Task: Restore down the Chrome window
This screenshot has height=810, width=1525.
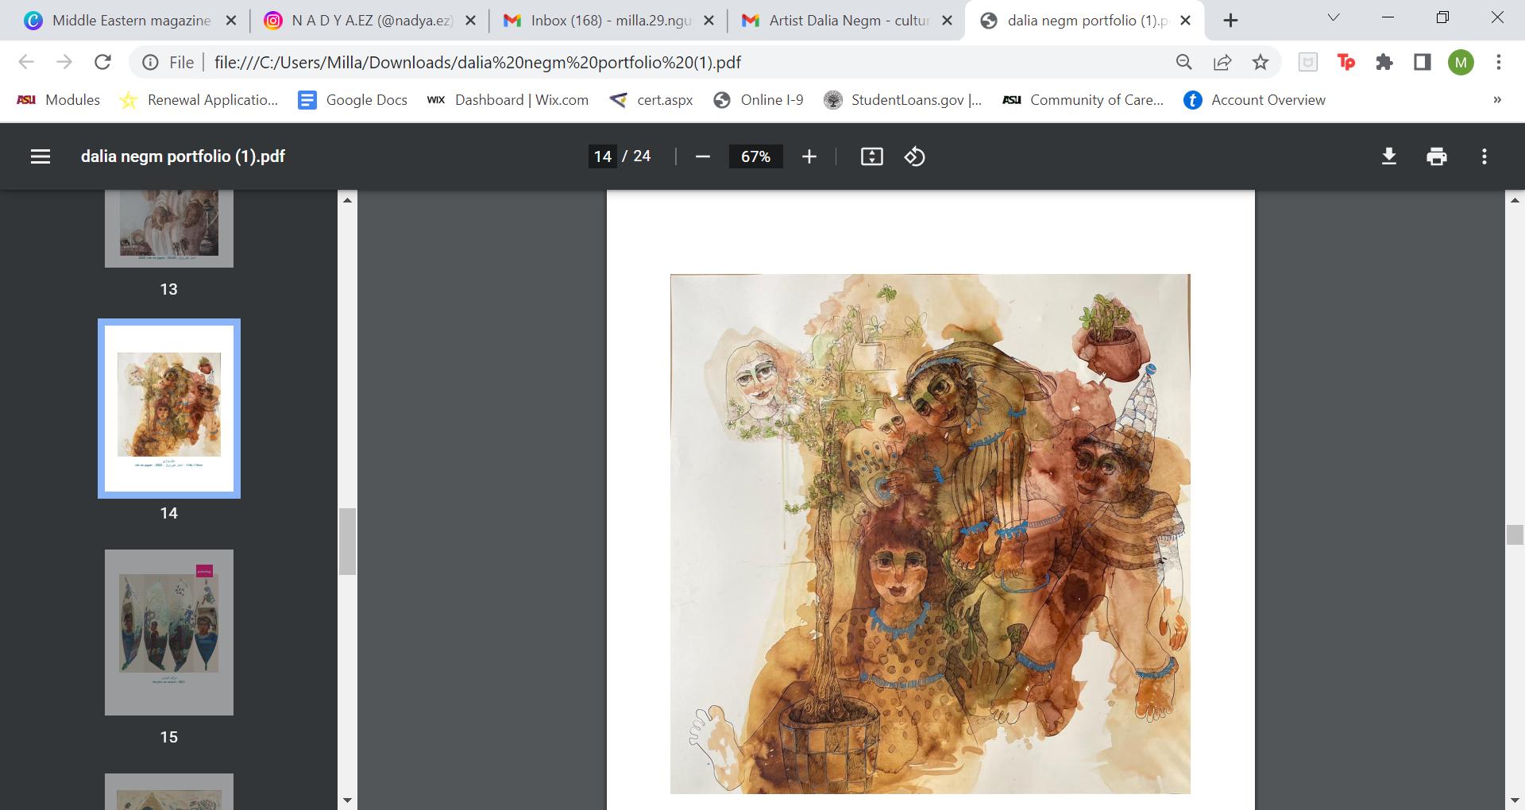Action: click(1442, 17)
